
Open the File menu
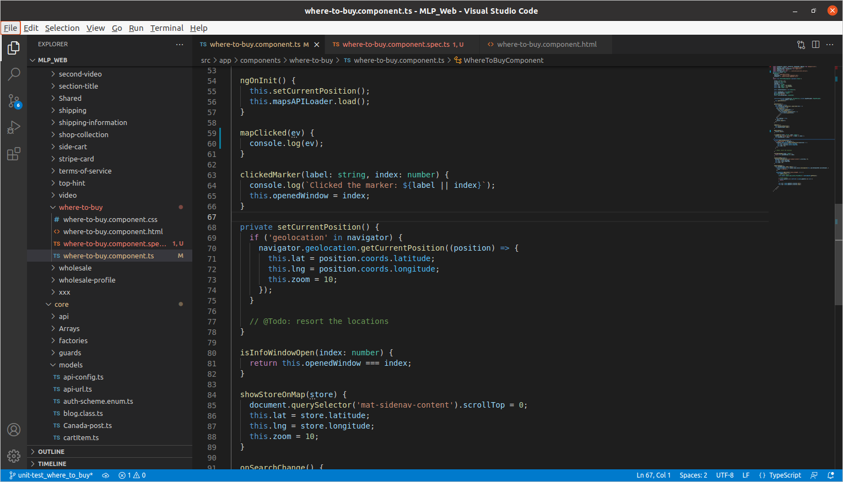[10, 28]
